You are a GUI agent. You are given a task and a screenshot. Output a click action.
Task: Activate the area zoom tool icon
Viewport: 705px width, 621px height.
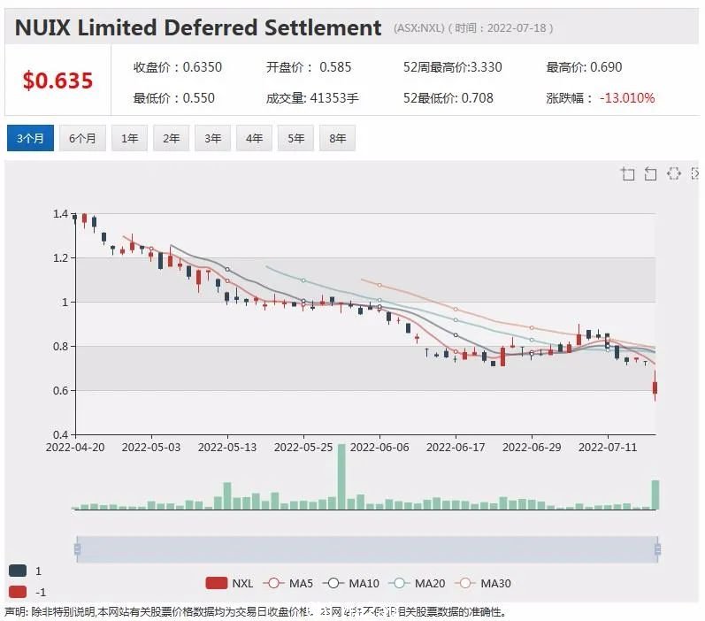pos(628,173)
